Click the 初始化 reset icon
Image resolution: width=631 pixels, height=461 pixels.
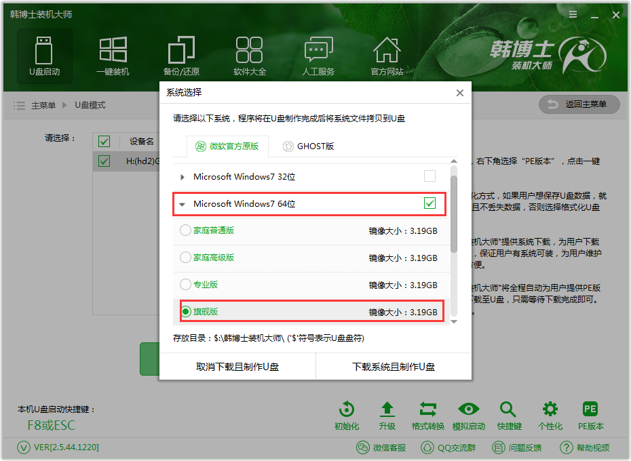point(347,416)
